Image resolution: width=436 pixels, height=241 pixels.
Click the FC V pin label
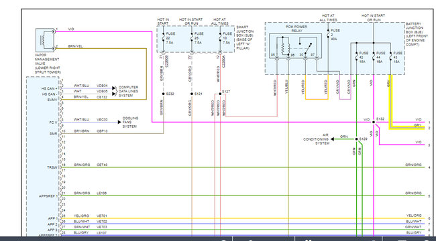[53, 122]
